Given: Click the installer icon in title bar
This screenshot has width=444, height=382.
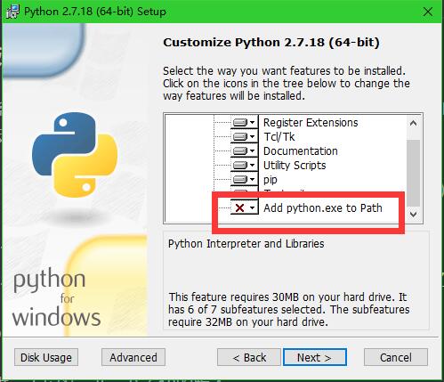Looking at the screenshot, I should tap(12, 12).
